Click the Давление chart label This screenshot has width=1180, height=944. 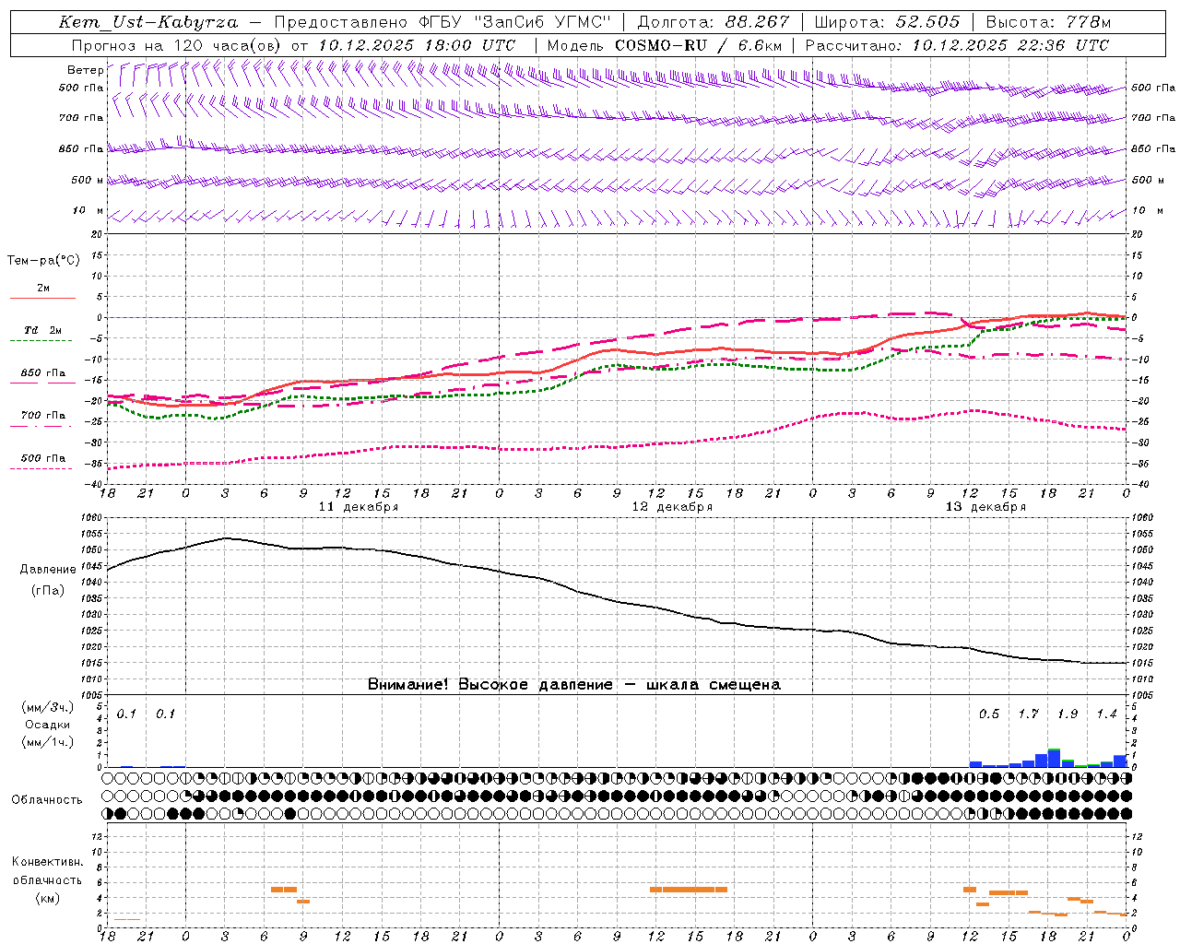[x=48, y=570]
